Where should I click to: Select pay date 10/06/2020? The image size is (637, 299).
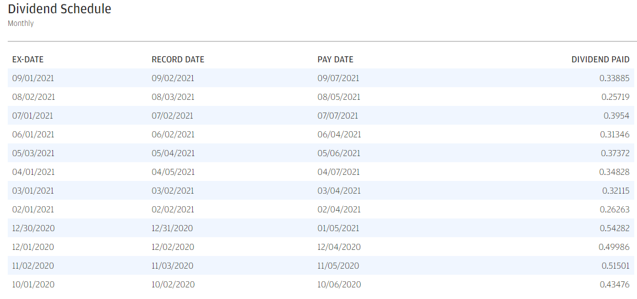click(x=339, y=285)
